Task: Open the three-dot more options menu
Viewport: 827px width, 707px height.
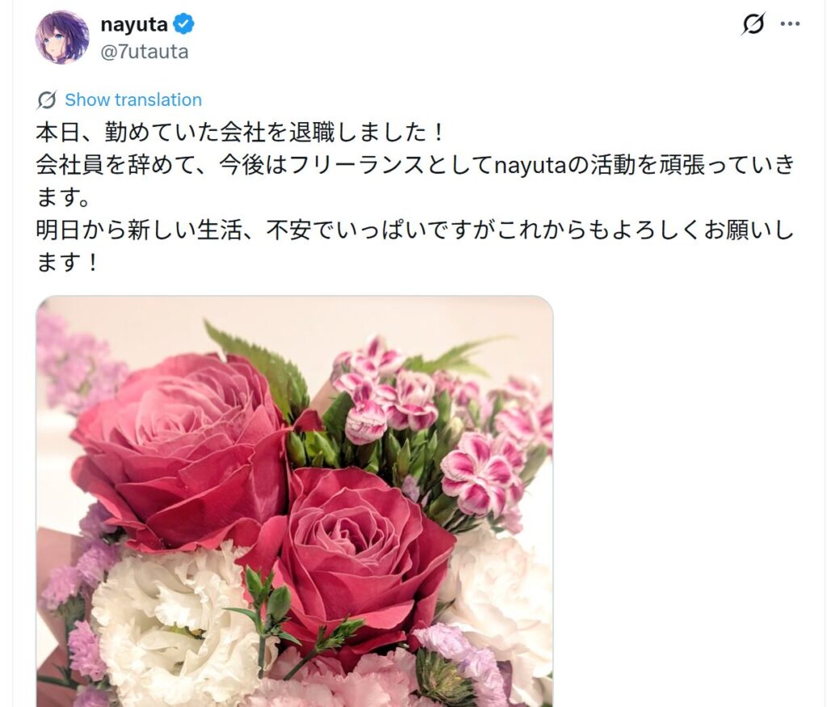Action: pos(790,23)
